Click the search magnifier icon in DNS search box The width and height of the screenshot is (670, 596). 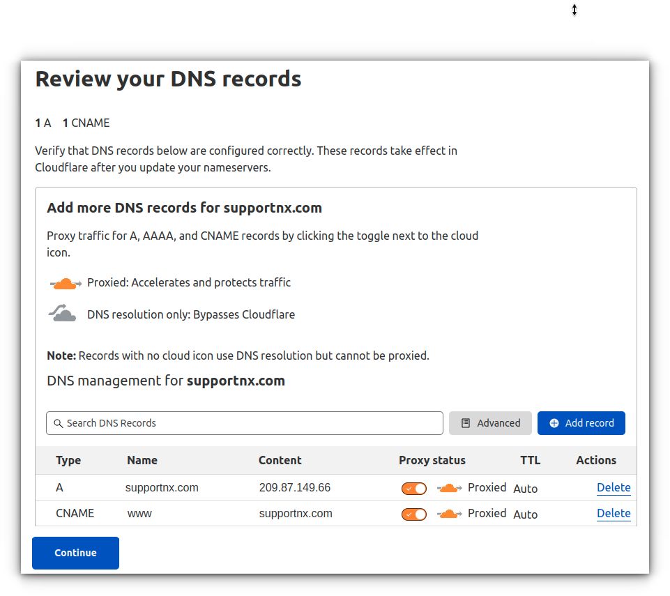(59, 423)
